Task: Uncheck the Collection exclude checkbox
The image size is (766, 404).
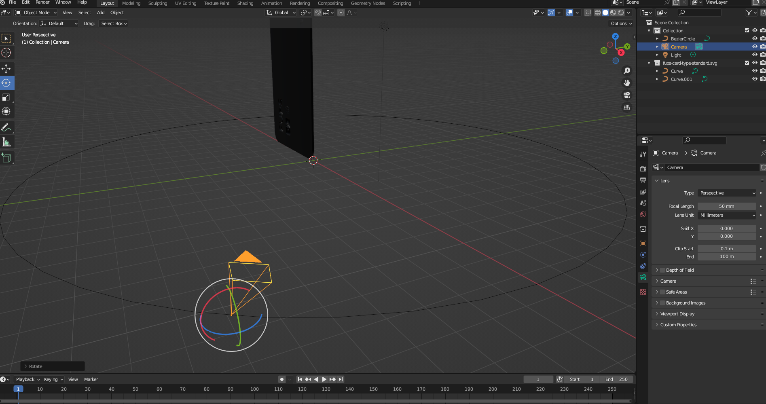Action: pyautogui.click(x=747, y=31)
